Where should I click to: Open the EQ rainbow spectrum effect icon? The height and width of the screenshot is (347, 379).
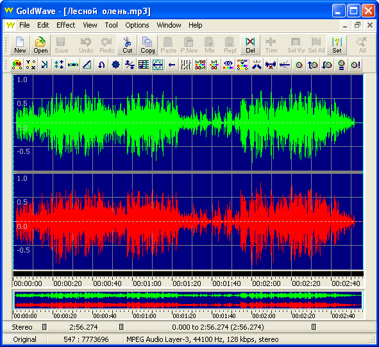(228, 65)
